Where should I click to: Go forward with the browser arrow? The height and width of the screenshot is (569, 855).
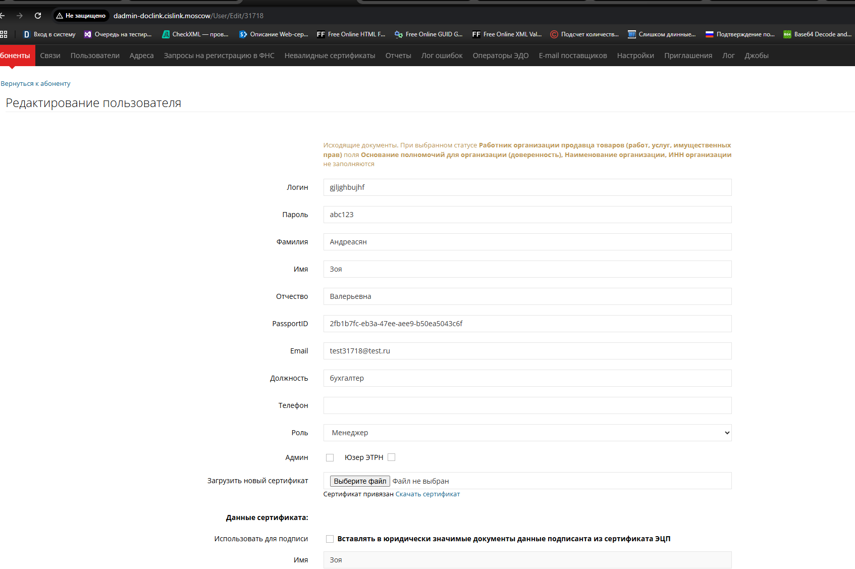click(20, 16)
